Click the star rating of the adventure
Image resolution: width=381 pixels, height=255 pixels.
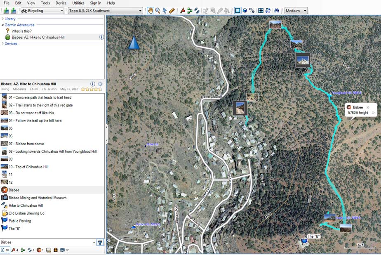(92, 89)
